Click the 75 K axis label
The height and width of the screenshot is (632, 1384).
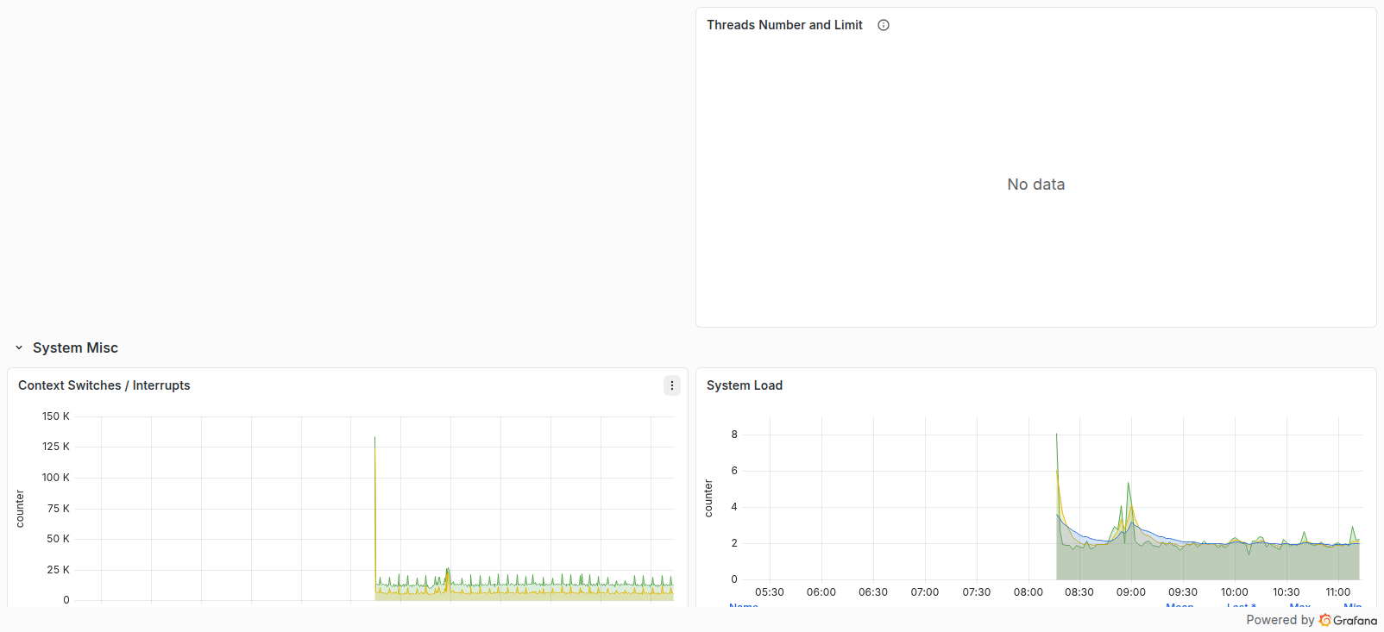coord(59,509)
